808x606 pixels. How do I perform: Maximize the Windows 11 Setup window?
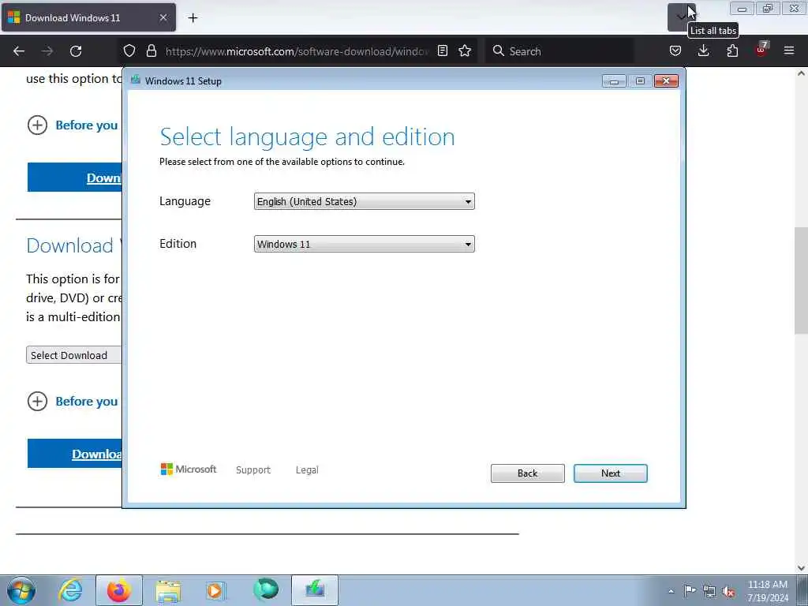(640, 81)
